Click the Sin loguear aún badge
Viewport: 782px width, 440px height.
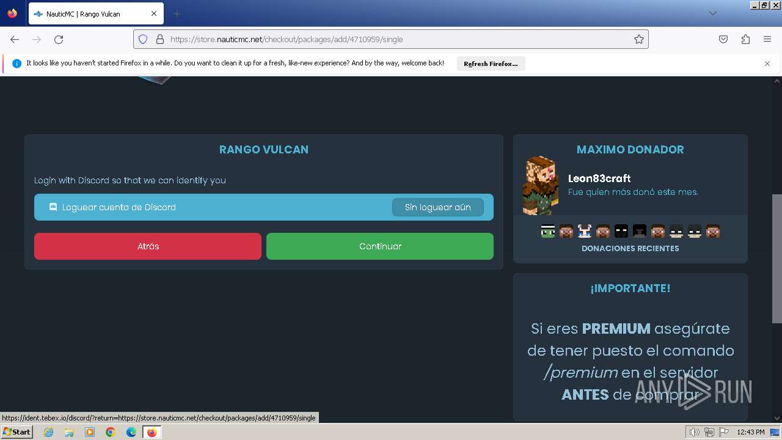[x=437, y=207]
